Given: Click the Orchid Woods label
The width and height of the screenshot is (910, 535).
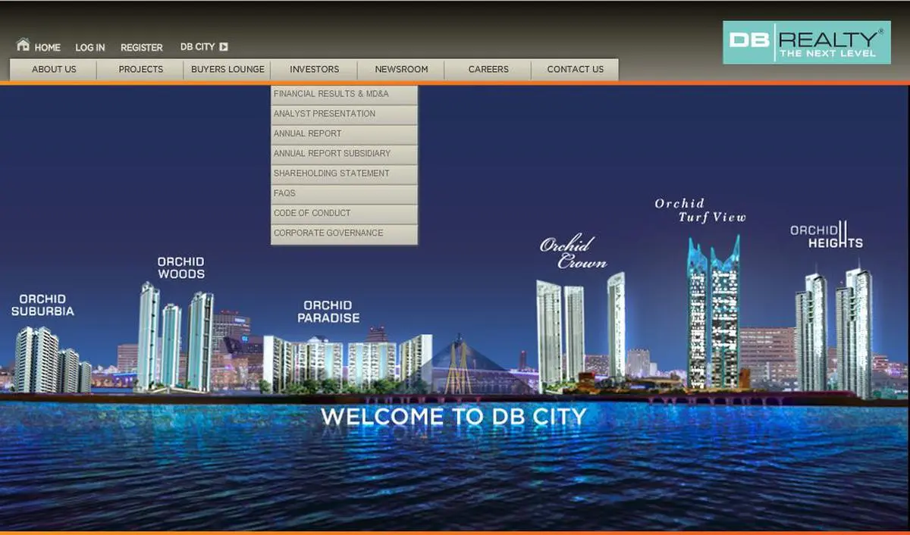Looking at the screenshot, I should [180, 267].
